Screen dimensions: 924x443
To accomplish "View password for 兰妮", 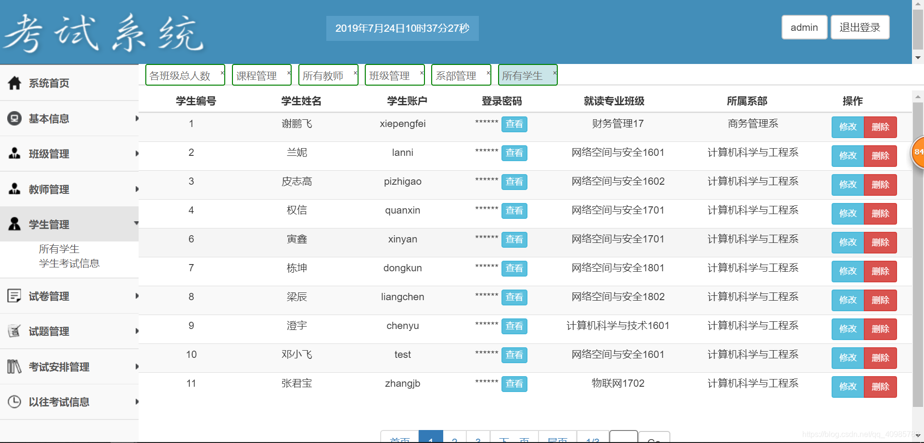I will (514, 153).
